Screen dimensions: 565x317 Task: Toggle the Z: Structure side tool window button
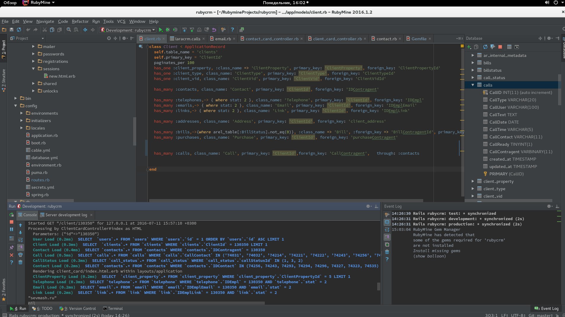[4, 81]
